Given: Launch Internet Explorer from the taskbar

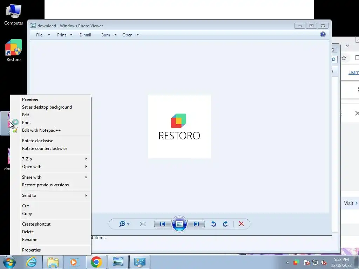Looking at the screenshot, I should click(31, 262).
